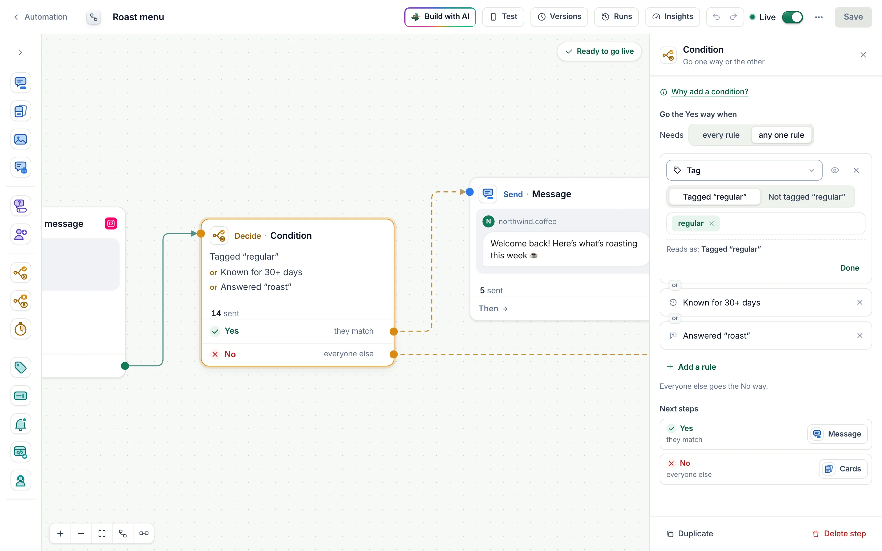Zoom in with the plus icon
882x551 pixels.
[61, 534]
